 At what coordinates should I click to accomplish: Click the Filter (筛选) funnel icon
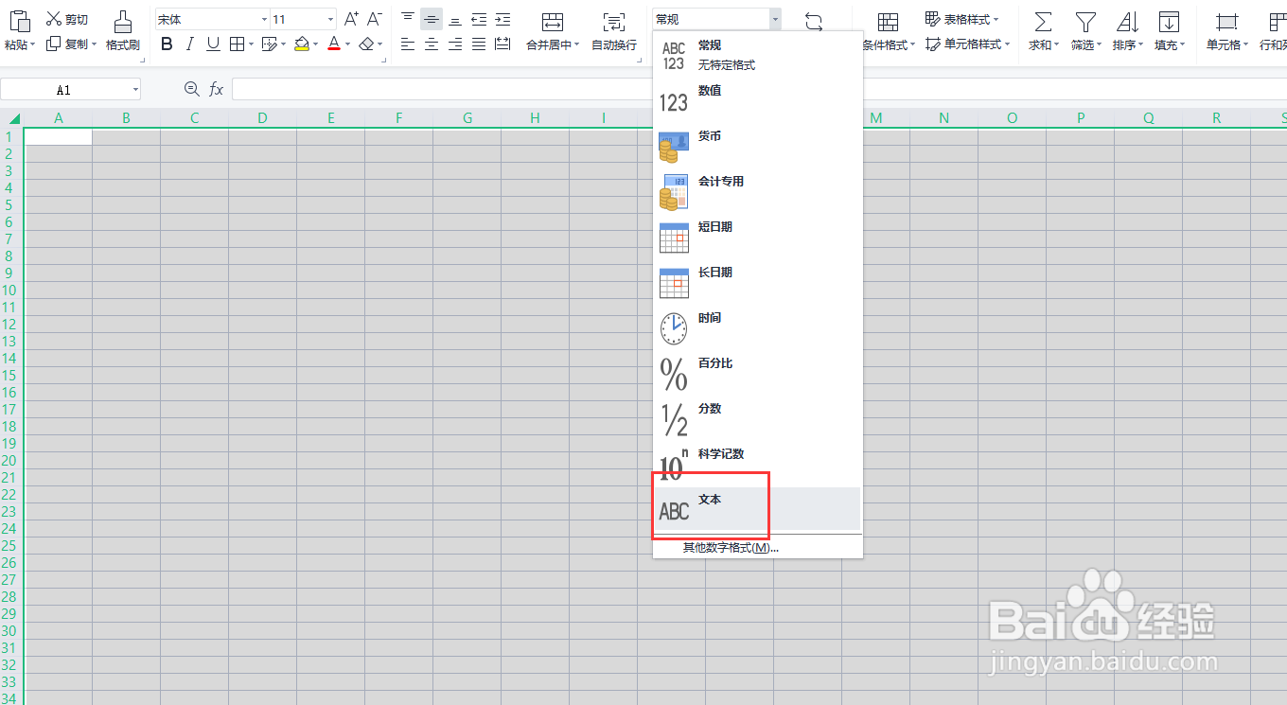[x=1085, y=22]
